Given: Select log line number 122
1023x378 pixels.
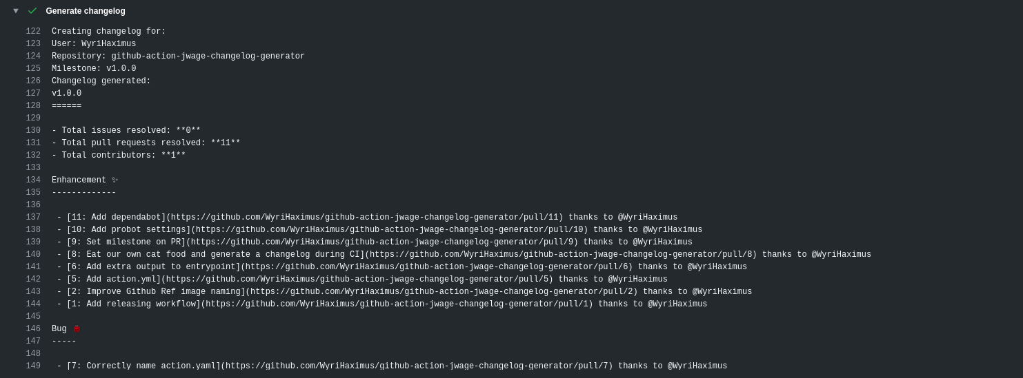Looking at the screenshot, I should coord(33,32).
